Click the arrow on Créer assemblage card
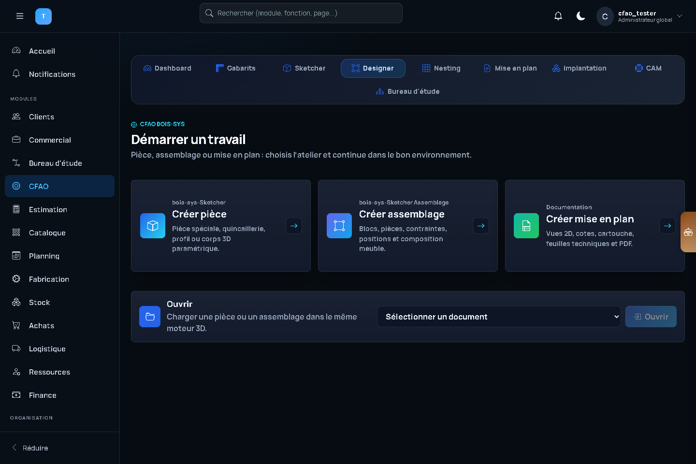The image size is (696, 464). (481, 226)
